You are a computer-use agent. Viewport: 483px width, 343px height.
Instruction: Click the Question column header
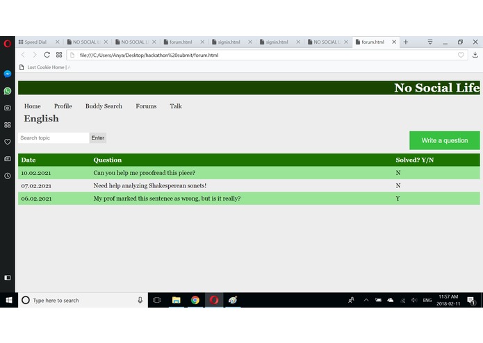click(x=108, y=160)
